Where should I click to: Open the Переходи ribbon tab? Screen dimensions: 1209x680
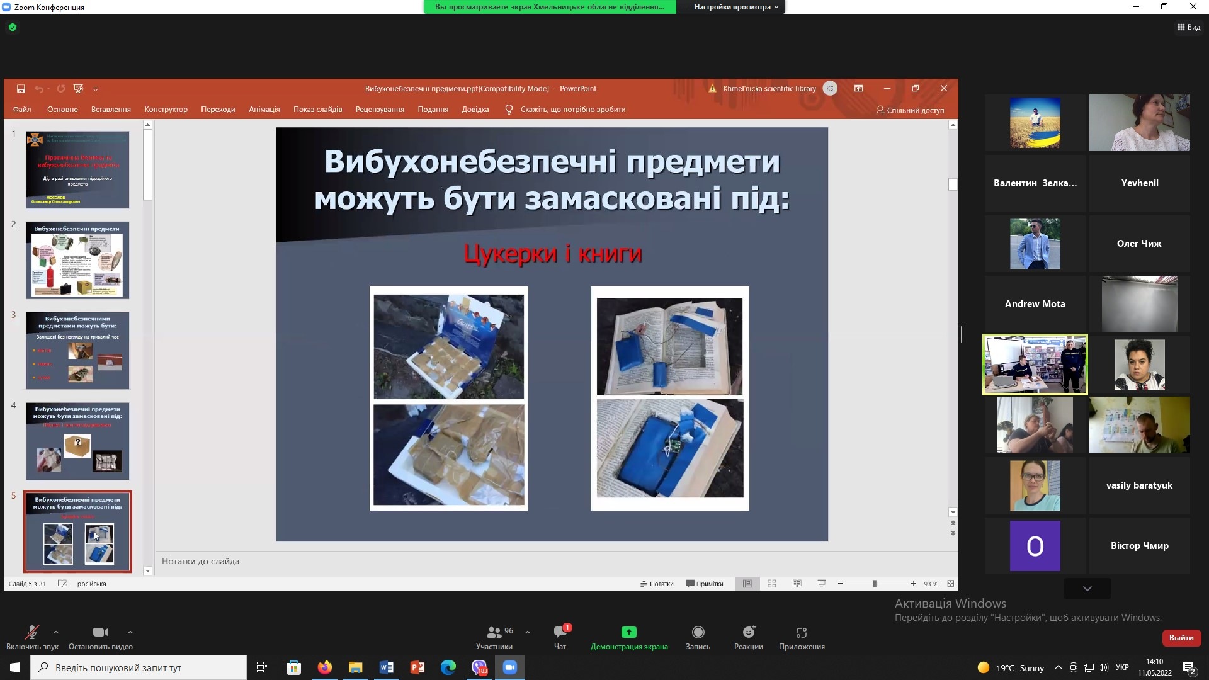pos(218,110)
